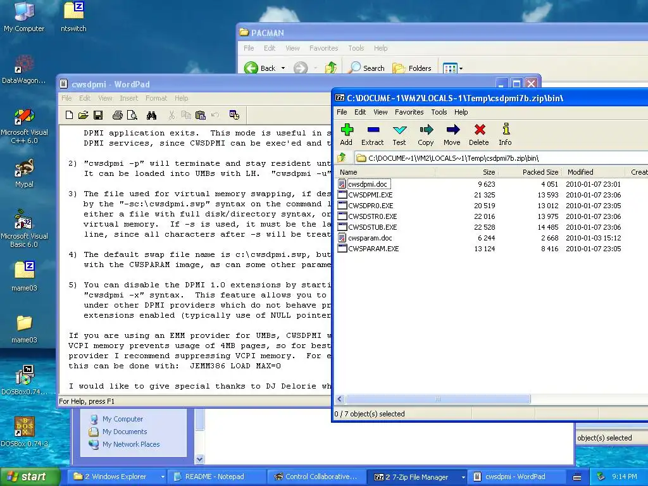The width and height of the screenshot is (648, 486).
Task: Open My Network Places link in sidebar
Action: (130, 444)
